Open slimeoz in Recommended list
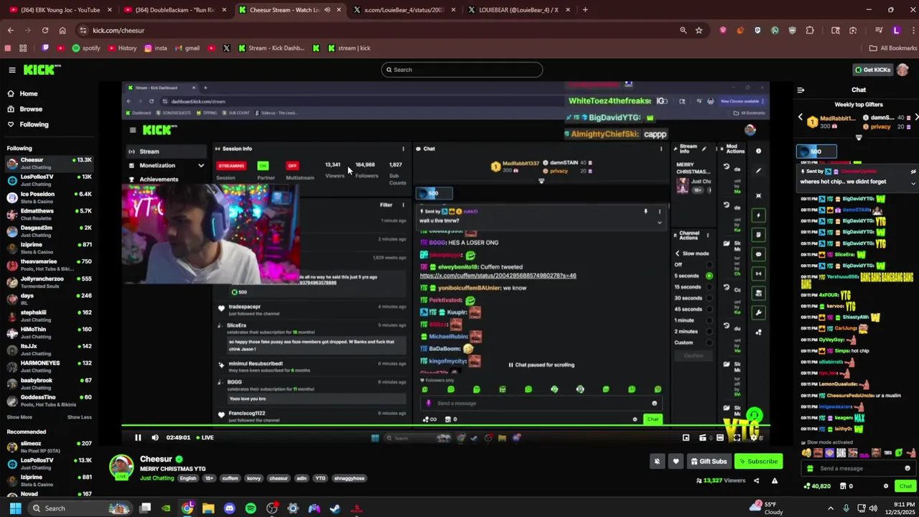 pyautogui.click(x=49, y=447)
